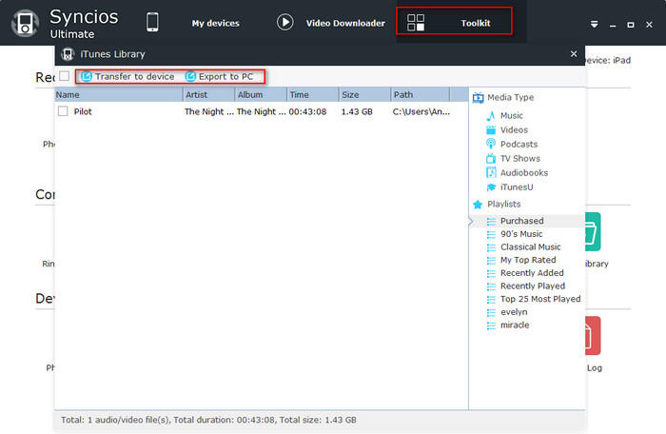Open the Podcasts icon in sidebar
The image size is (666, 434).
(491, 144)
